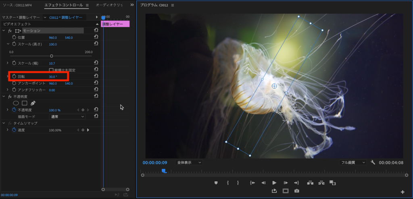Screen dimensions: 413x199
Task: Select the ellipse mask tool under 不透明度
Action: 16,103
